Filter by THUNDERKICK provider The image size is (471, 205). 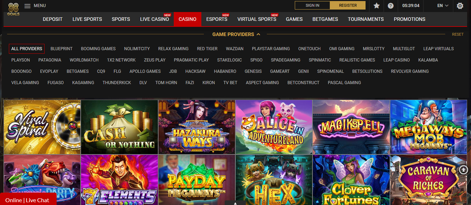point(117,83)
